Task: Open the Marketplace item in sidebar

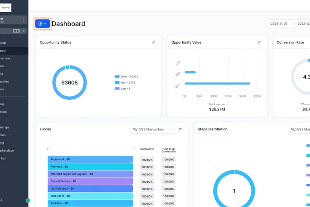Action: click(8, 150)
